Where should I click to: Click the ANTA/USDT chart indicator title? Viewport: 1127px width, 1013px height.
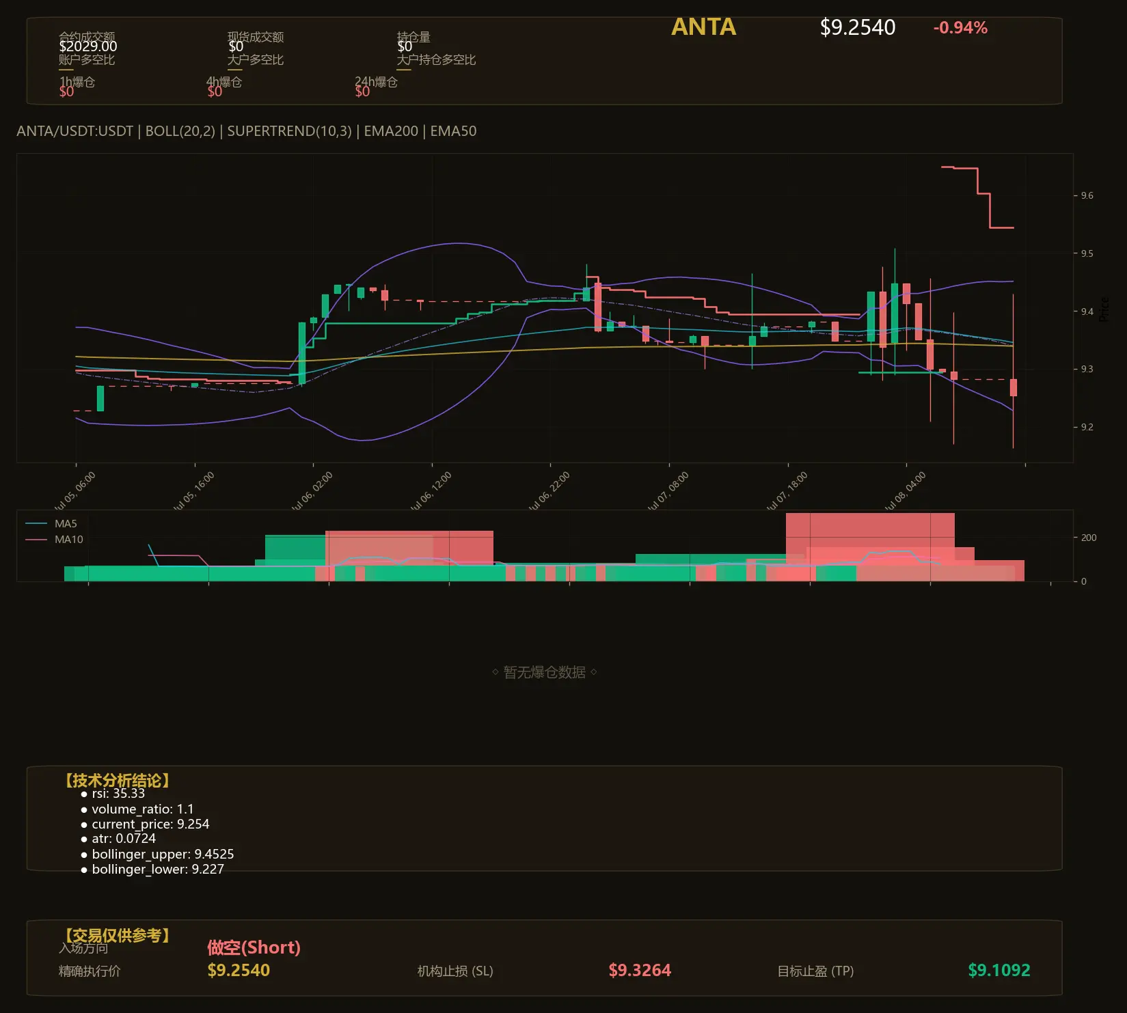247,131
